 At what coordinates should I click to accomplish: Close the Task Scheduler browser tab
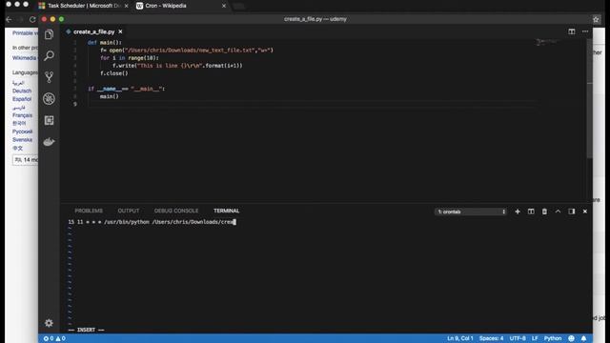click(126, 6)
